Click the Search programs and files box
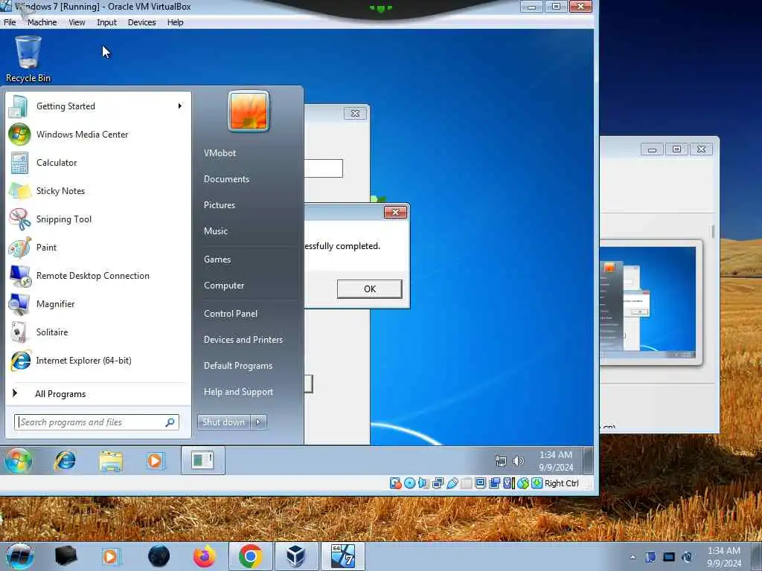762x571 pixels. point(97,422)
